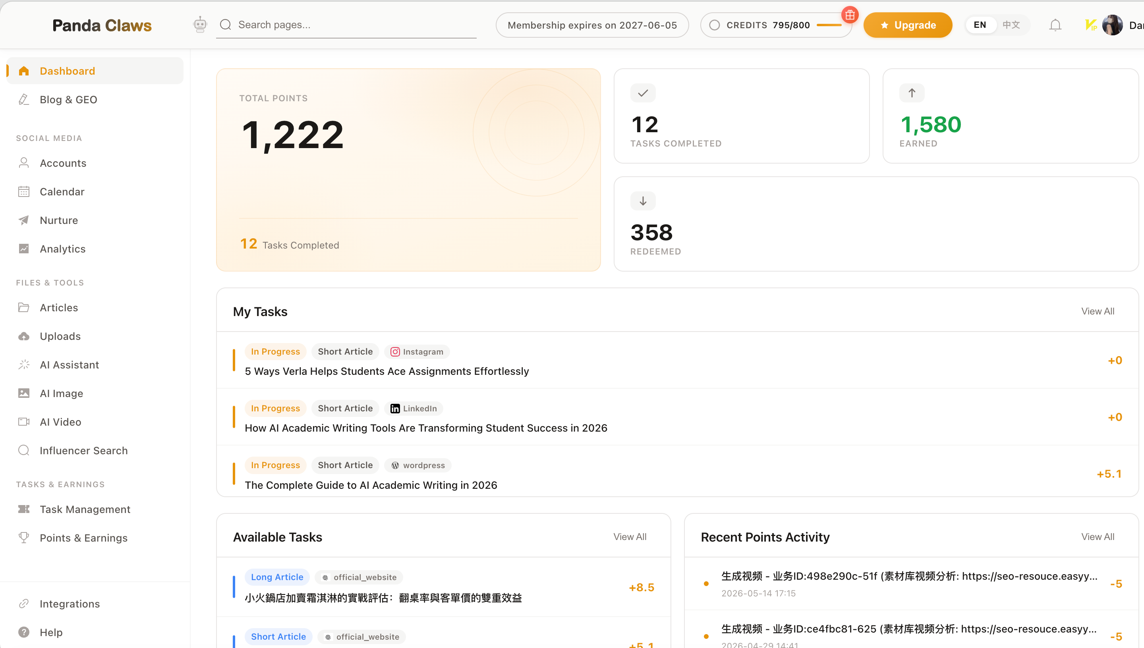View all Recent Points Activity
Image resolution: width=1144 pixels, height=648 pixels.
1098,537
